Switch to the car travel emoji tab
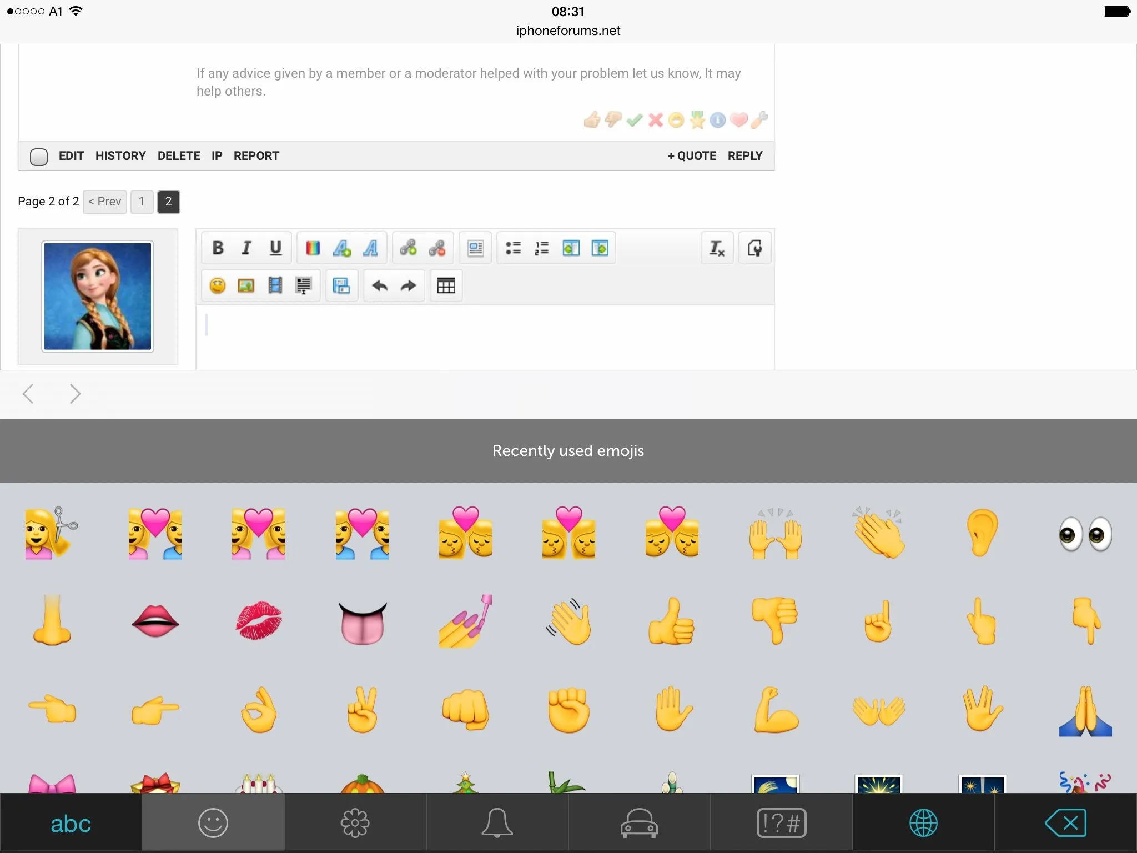Image resolution: width=1137 pixels, height=853 pixels. (639, 823)
